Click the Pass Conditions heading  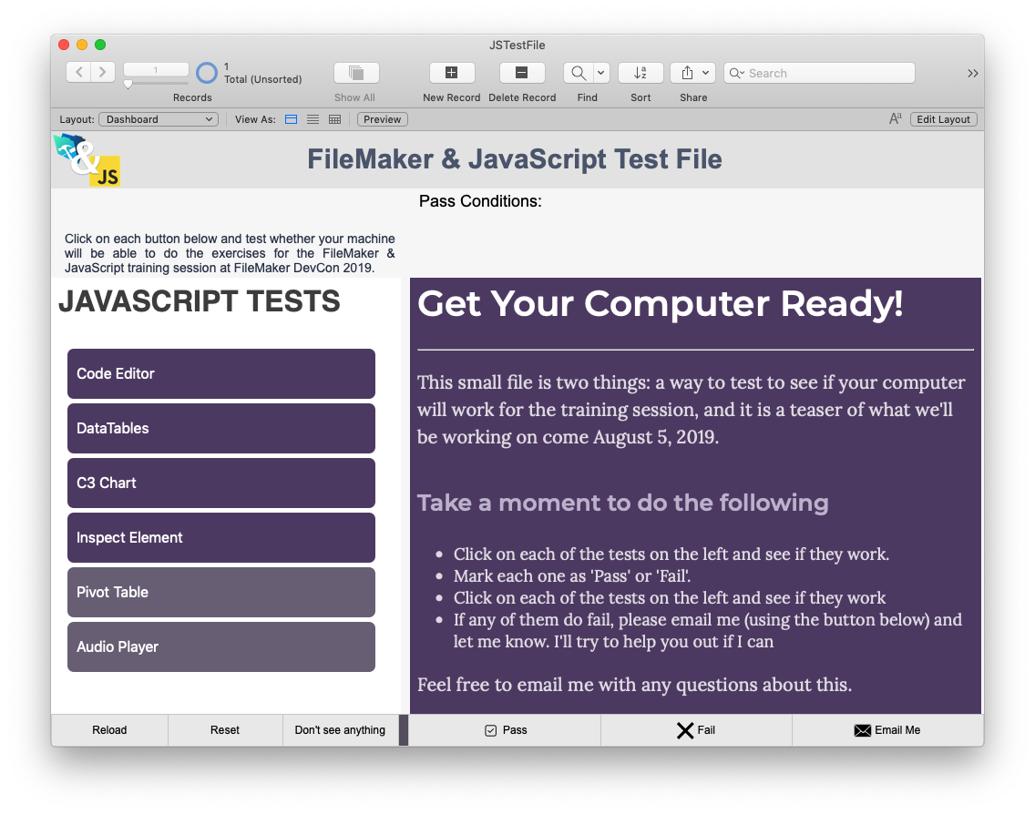[480, 201]
